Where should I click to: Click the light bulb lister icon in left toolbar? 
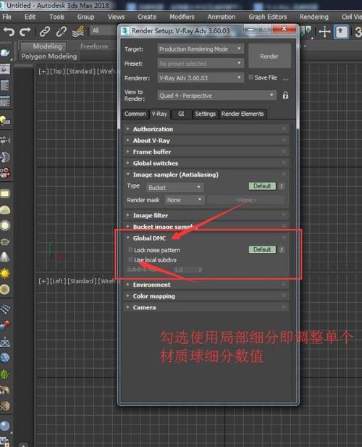tap(5, 120)
